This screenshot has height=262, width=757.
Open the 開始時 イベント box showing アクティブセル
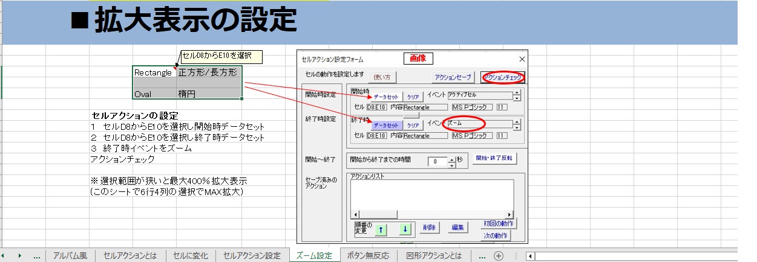480,95
